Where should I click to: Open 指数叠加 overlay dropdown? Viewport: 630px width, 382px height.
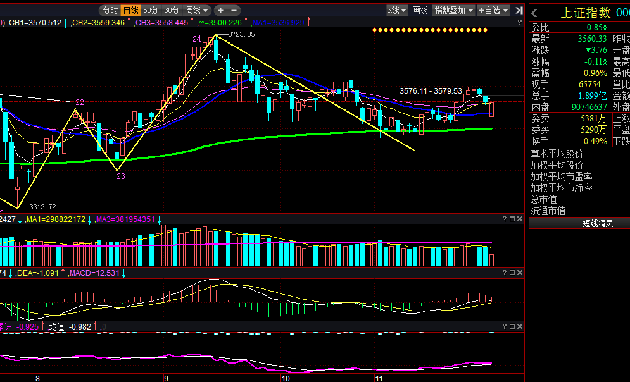click(x=453, y=10)
